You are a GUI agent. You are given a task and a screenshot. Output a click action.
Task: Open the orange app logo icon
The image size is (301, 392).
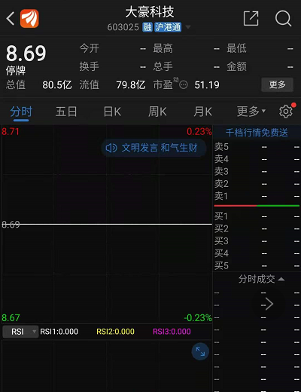(29, 18)
